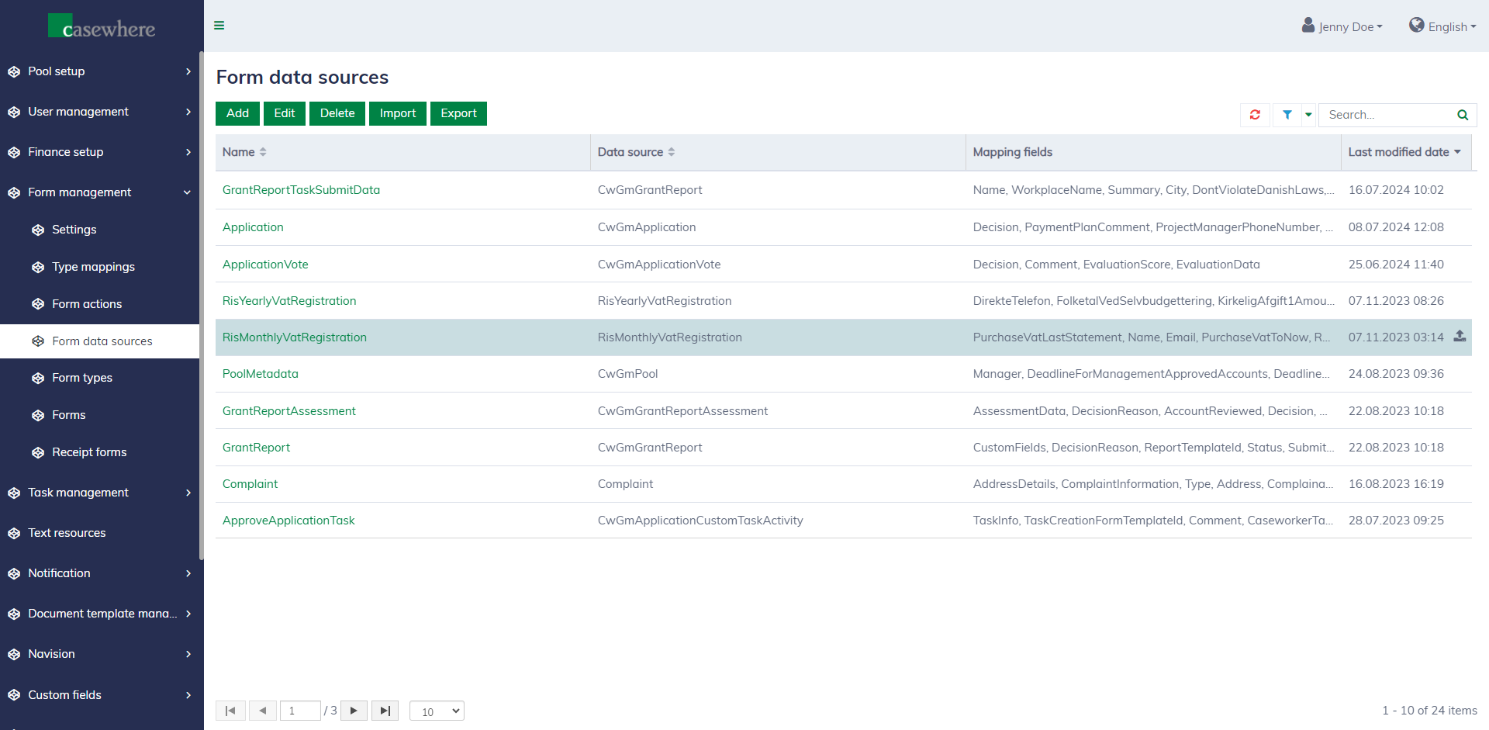
Task: Go to the next page
Action: click(x=354, y=711)
